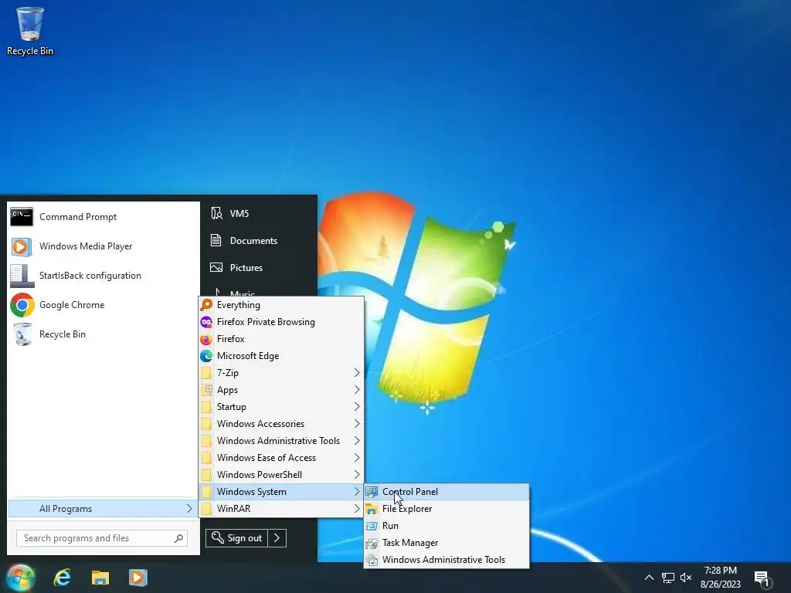This screenshot has width=791, height=593.
Task: Click the Sign out button
Action: point(236,538)
